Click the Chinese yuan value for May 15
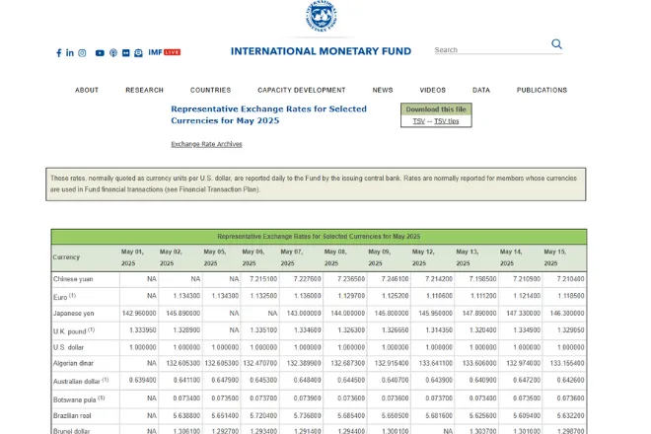This screenshot has height=434, width=651. tap(570, 279)
